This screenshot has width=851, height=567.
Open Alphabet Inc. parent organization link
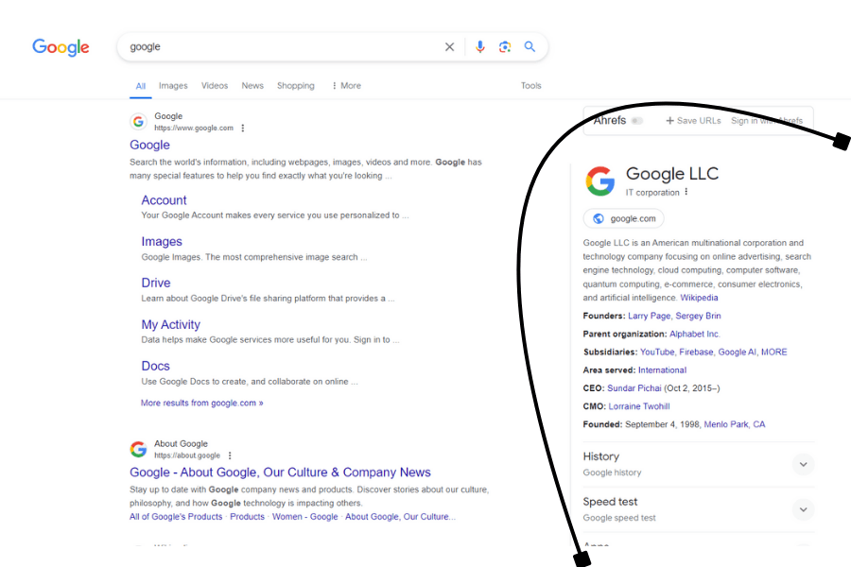(x=695, y=335)
